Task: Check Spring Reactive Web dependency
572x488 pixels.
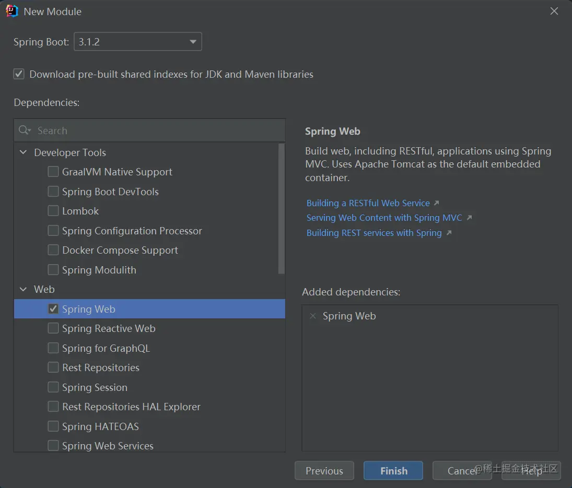Action: (53, 328)
